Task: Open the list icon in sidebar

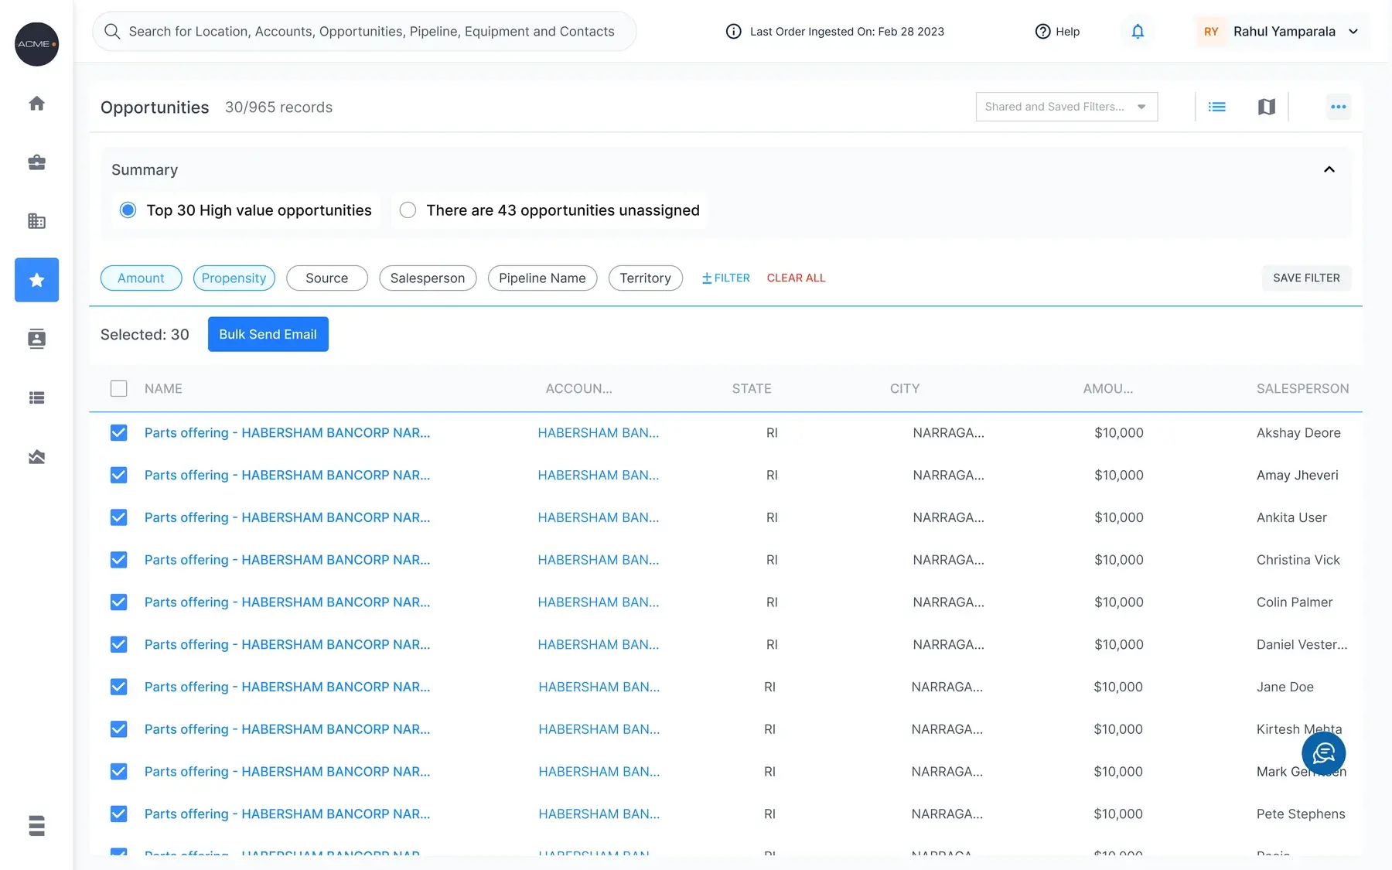Action: tap(36, 397)
